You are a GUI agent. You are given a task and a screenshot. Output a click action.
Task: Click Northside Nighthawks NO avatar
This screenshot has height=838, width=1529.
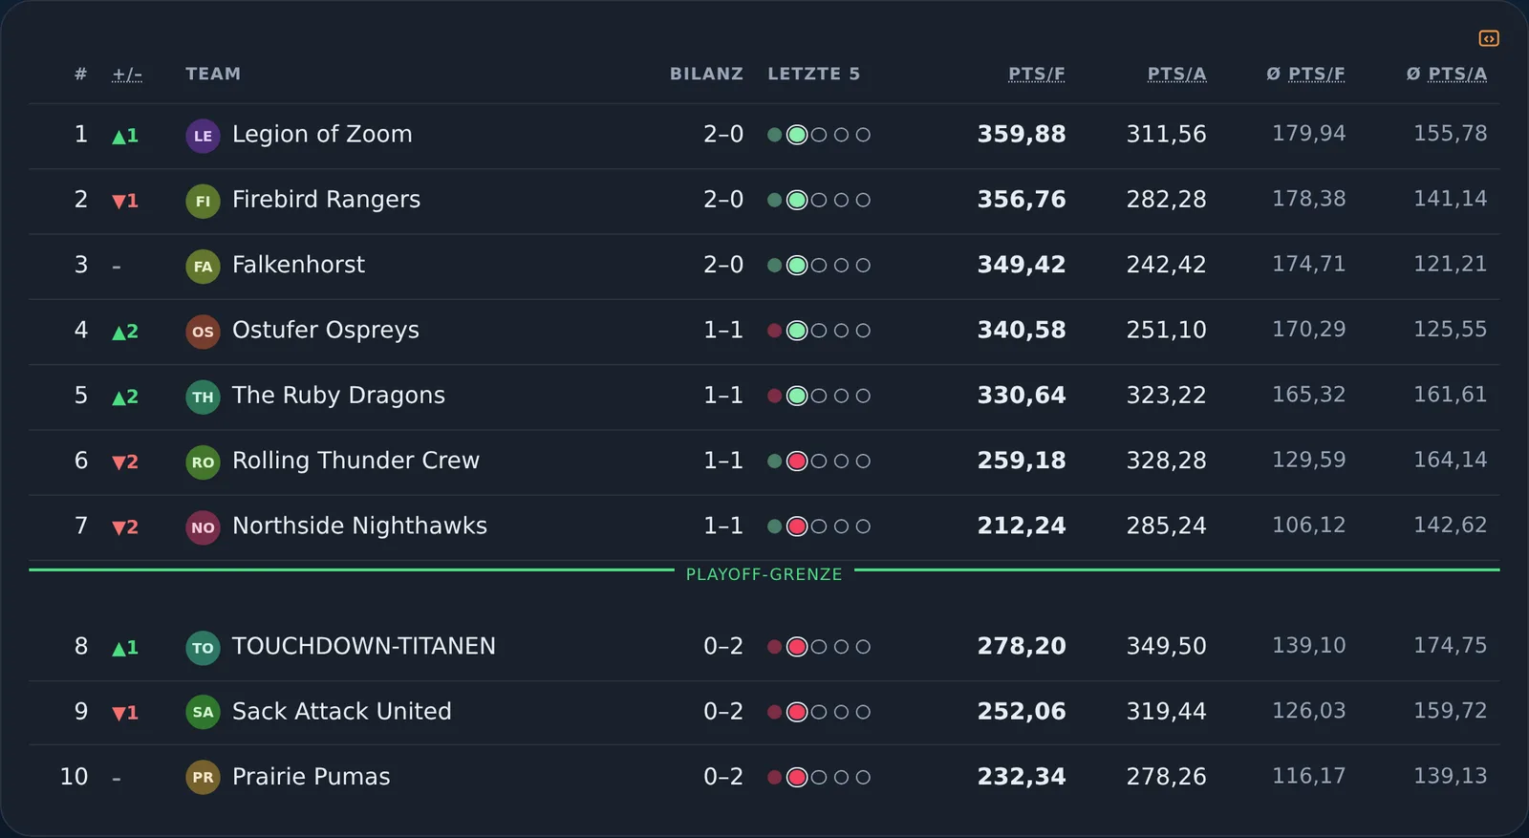pos(203,526)
